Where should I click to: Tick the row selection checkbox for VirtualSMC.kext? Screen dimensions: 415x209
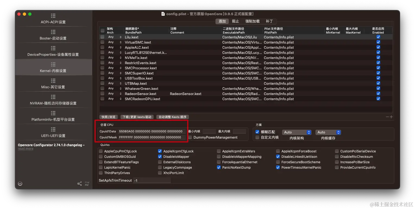(102, 42)
